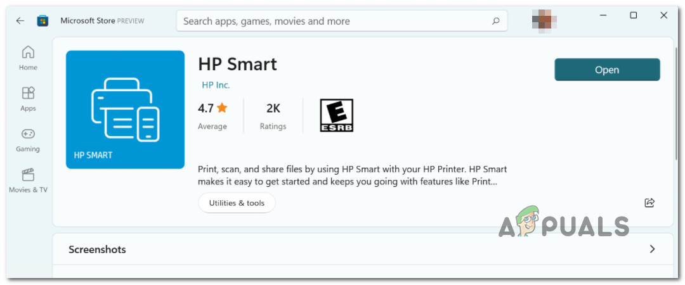This screenshot has width=685, height=285.
Task: Click the HP Smart app logo
Action: (x=125, y=110)
